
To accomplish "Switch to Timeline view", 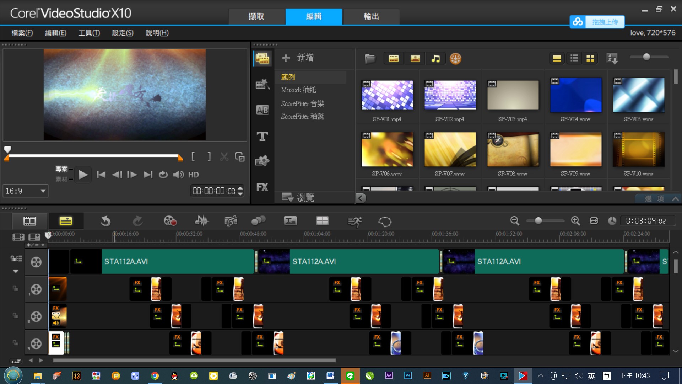I will (x=66, y=221).
